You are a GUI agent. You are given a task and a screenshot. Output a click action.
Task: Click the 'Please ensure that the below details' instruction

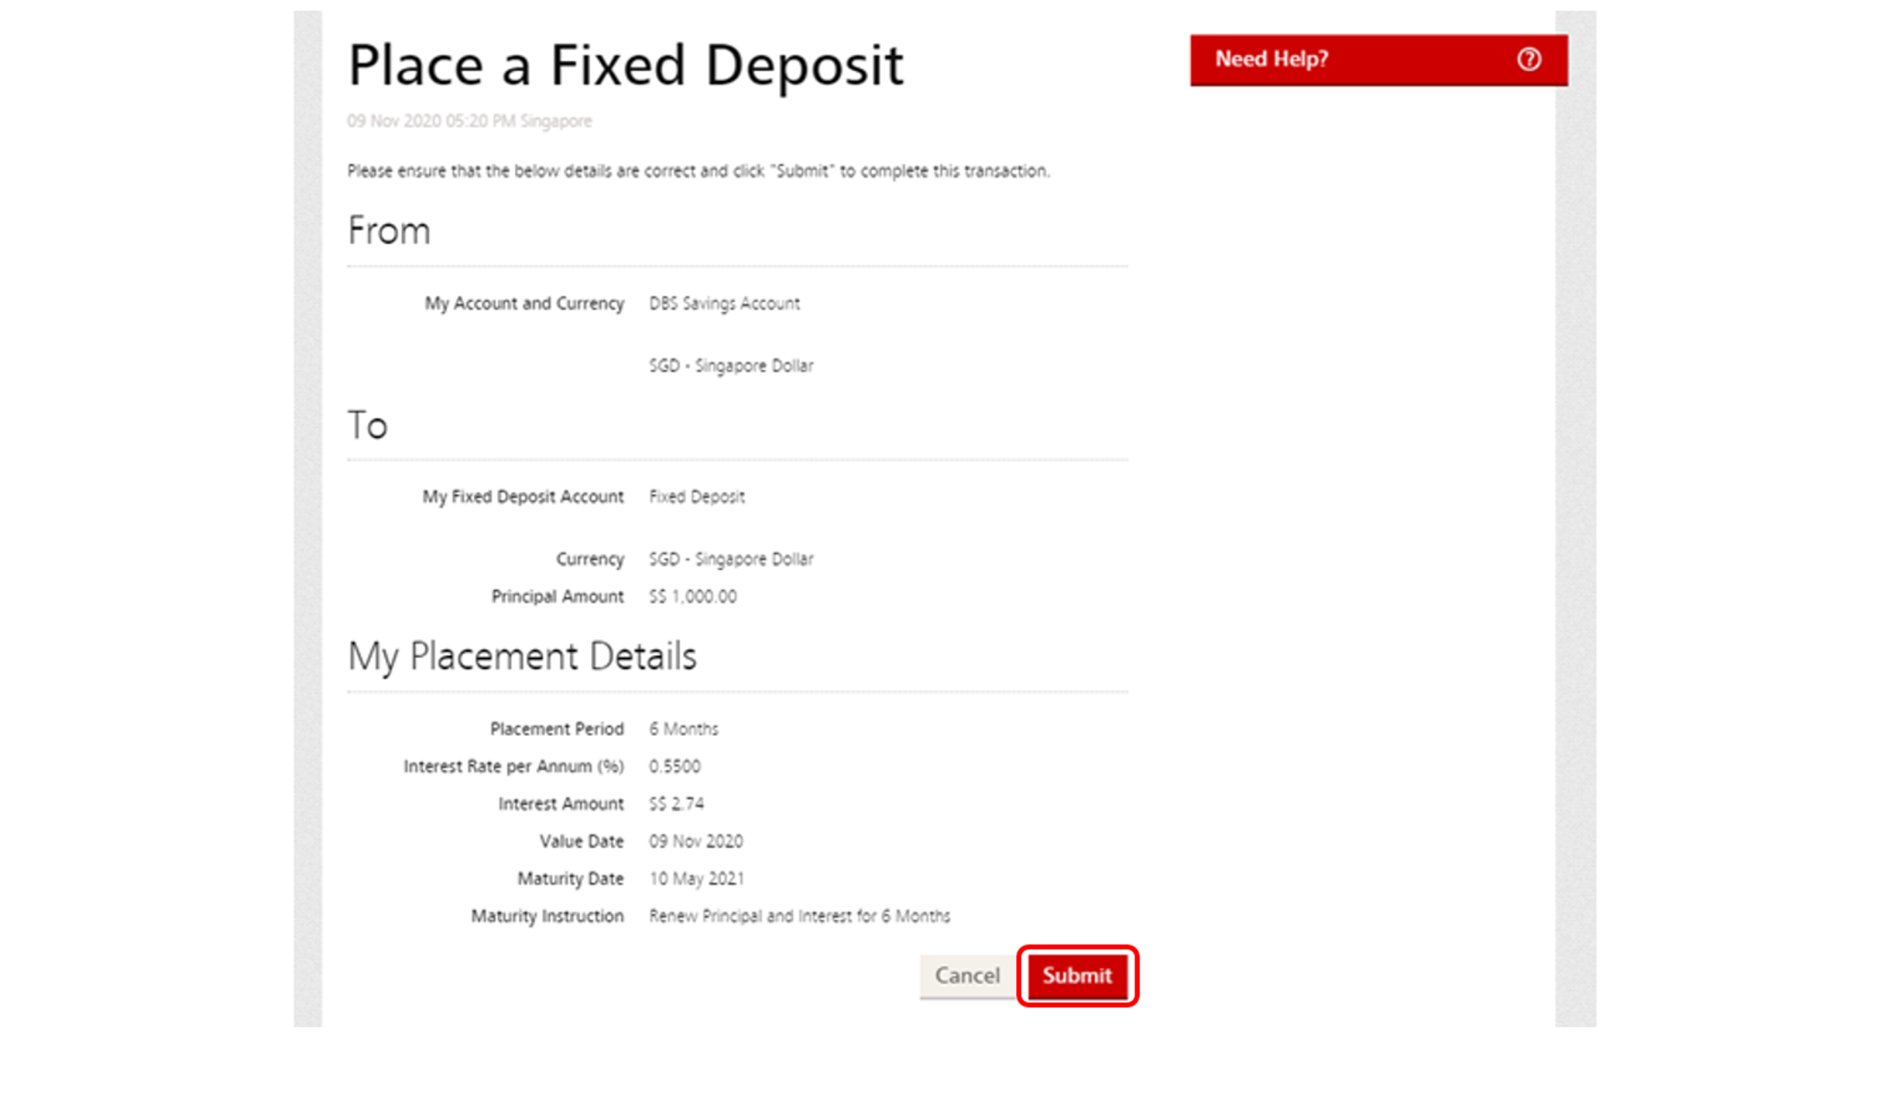(x=698, y=171)
